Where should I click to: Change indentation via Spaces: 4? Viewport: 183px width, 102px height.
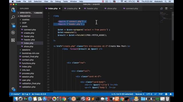(x=140, y=94)
